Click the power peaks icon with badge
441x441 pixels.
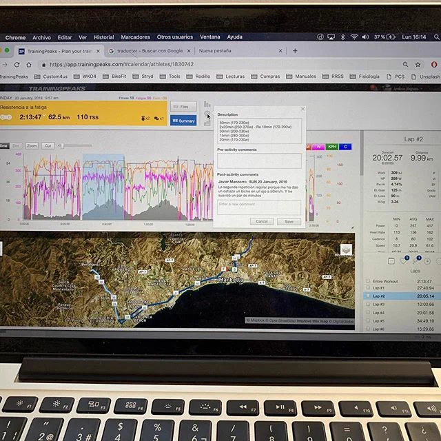coord(416,260)
